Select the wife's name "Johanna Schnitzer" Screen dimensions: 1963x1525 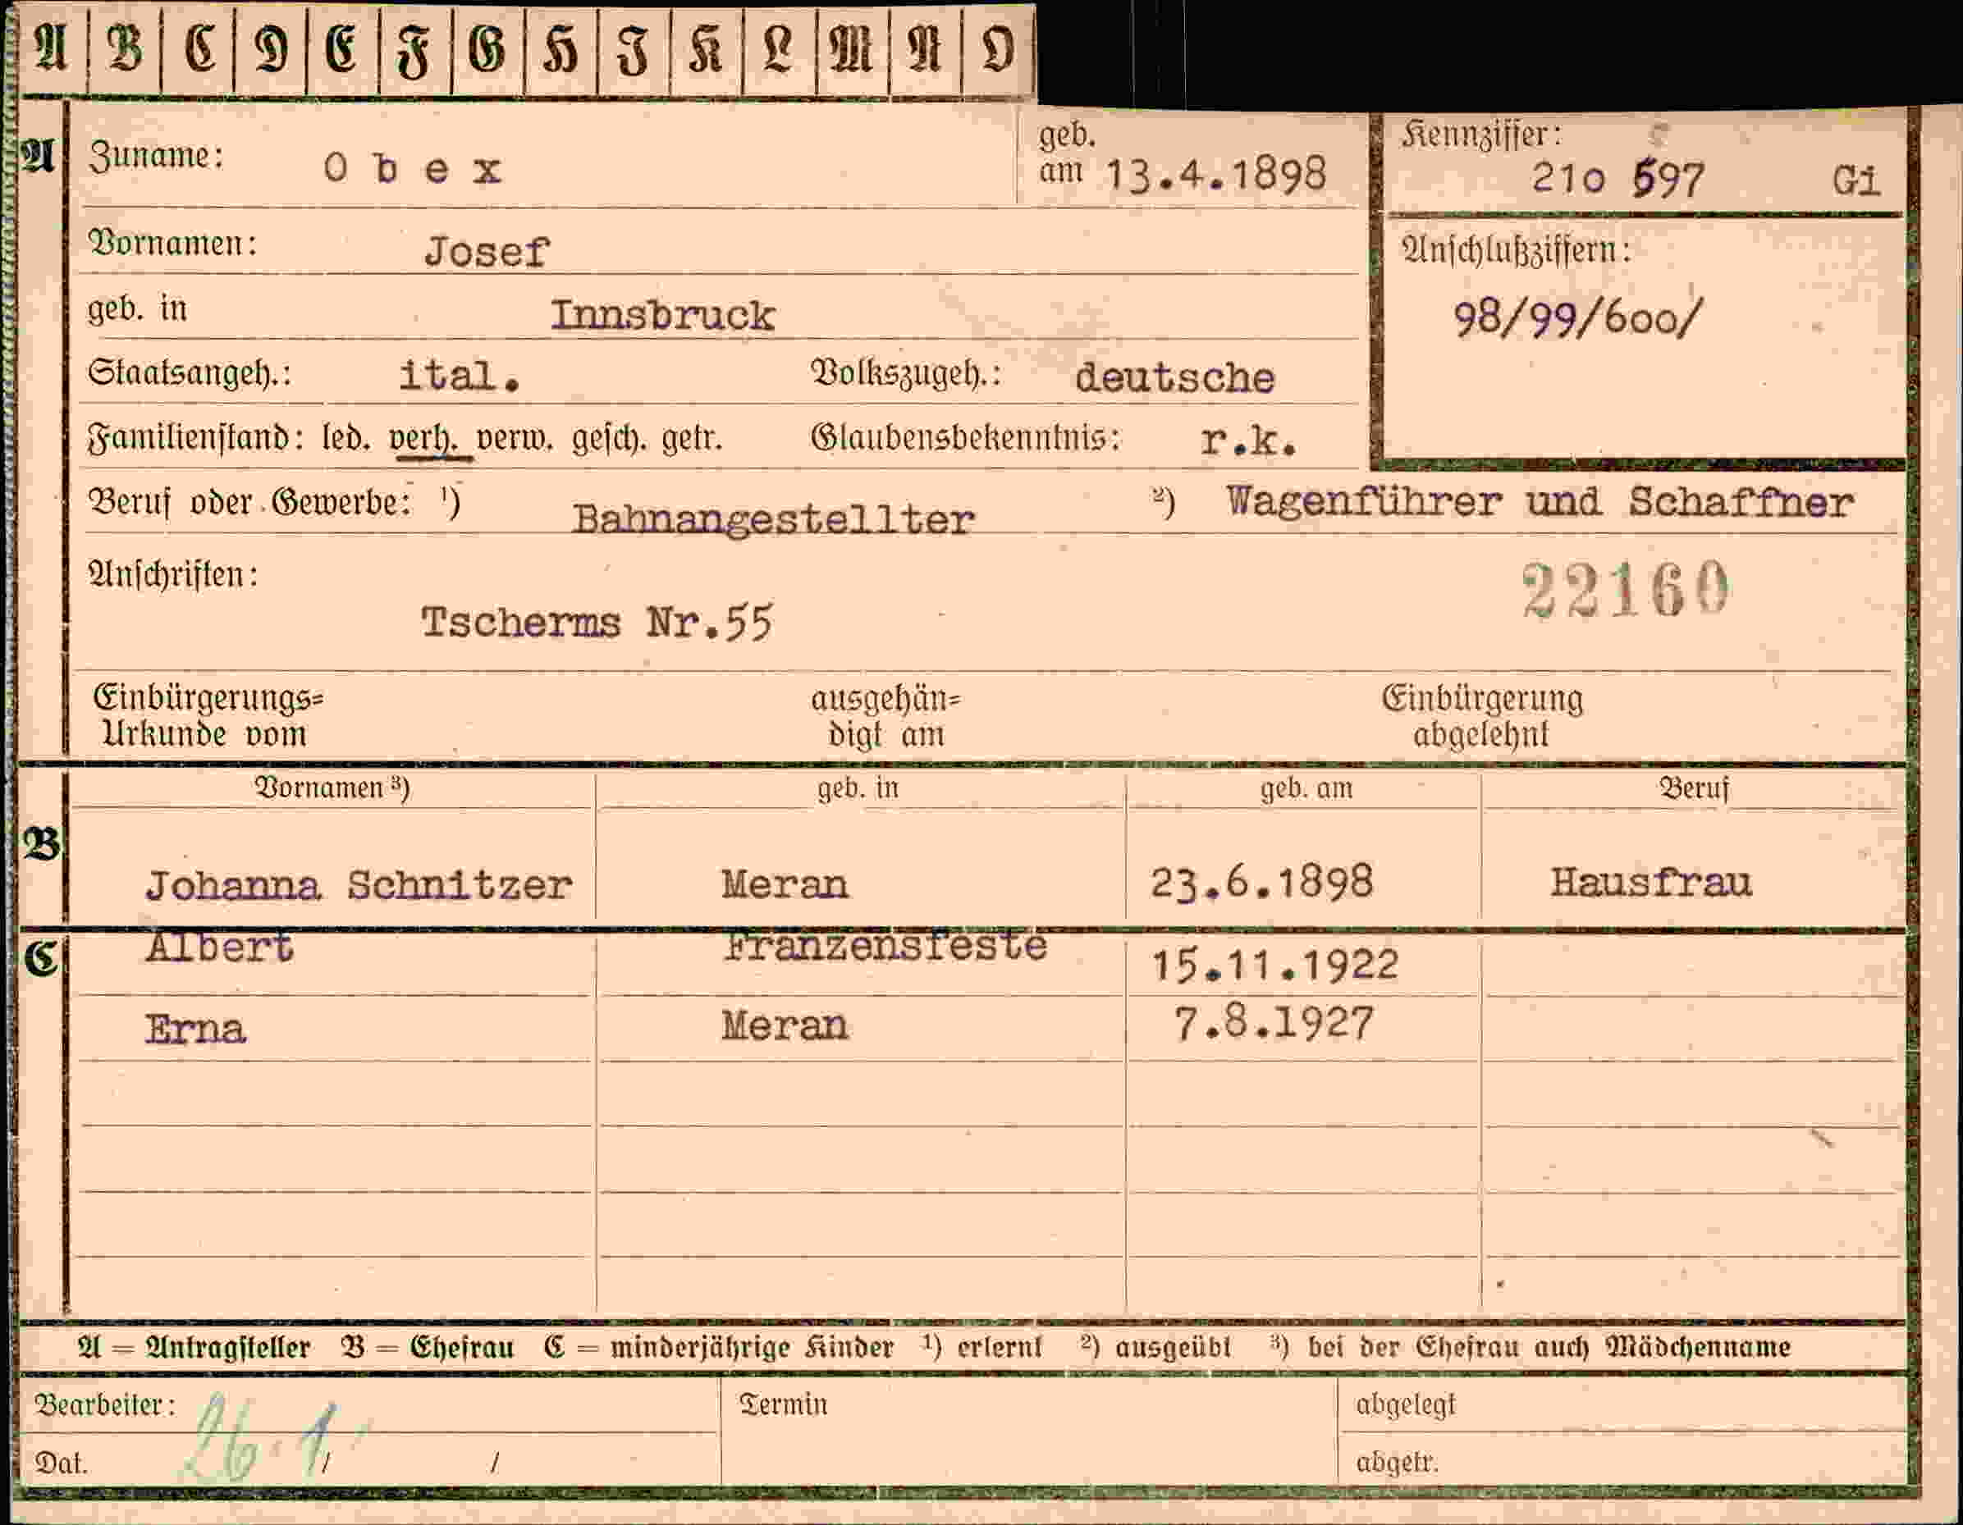pyautogui.click(x=358, y=885)
